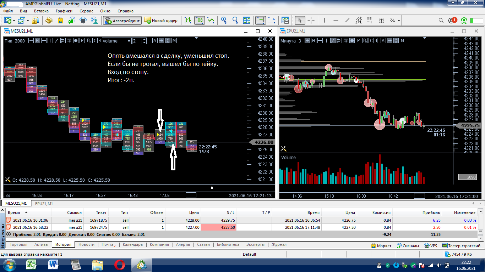This screenshot has width=485, height=272.
Task: Select the text label tool
Action: coord(381,20)
